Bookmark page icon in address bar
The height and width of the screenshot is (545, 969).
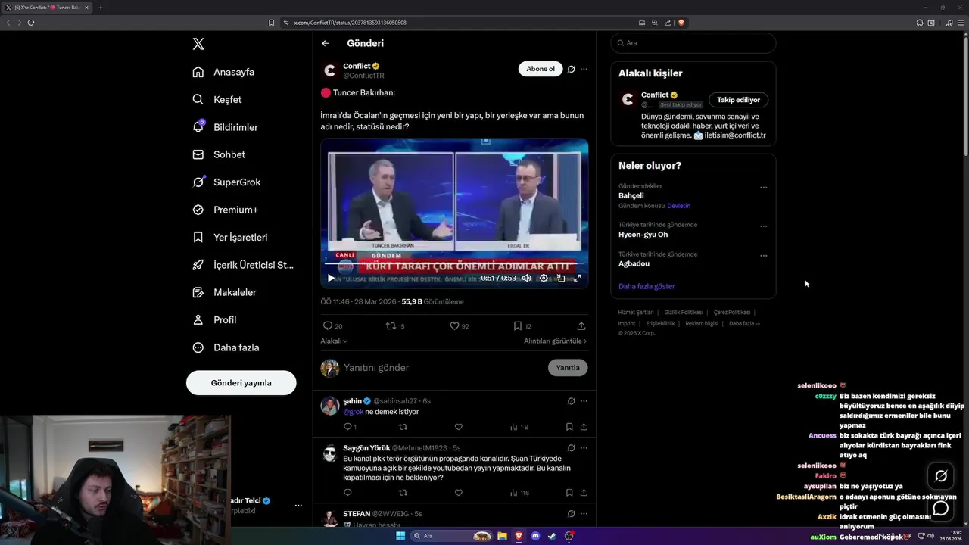271,23
